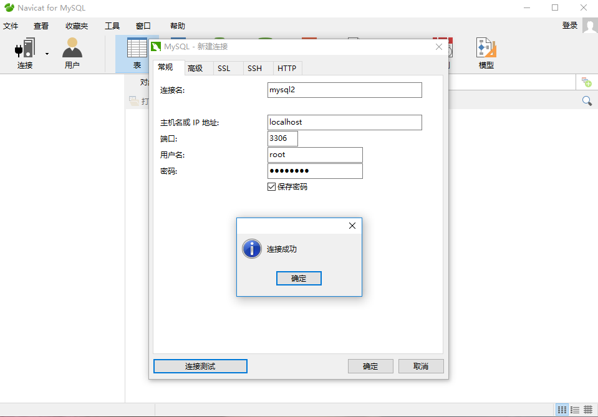
Task: Switch to grid icon view in status bar
Action: pos(562,410)
